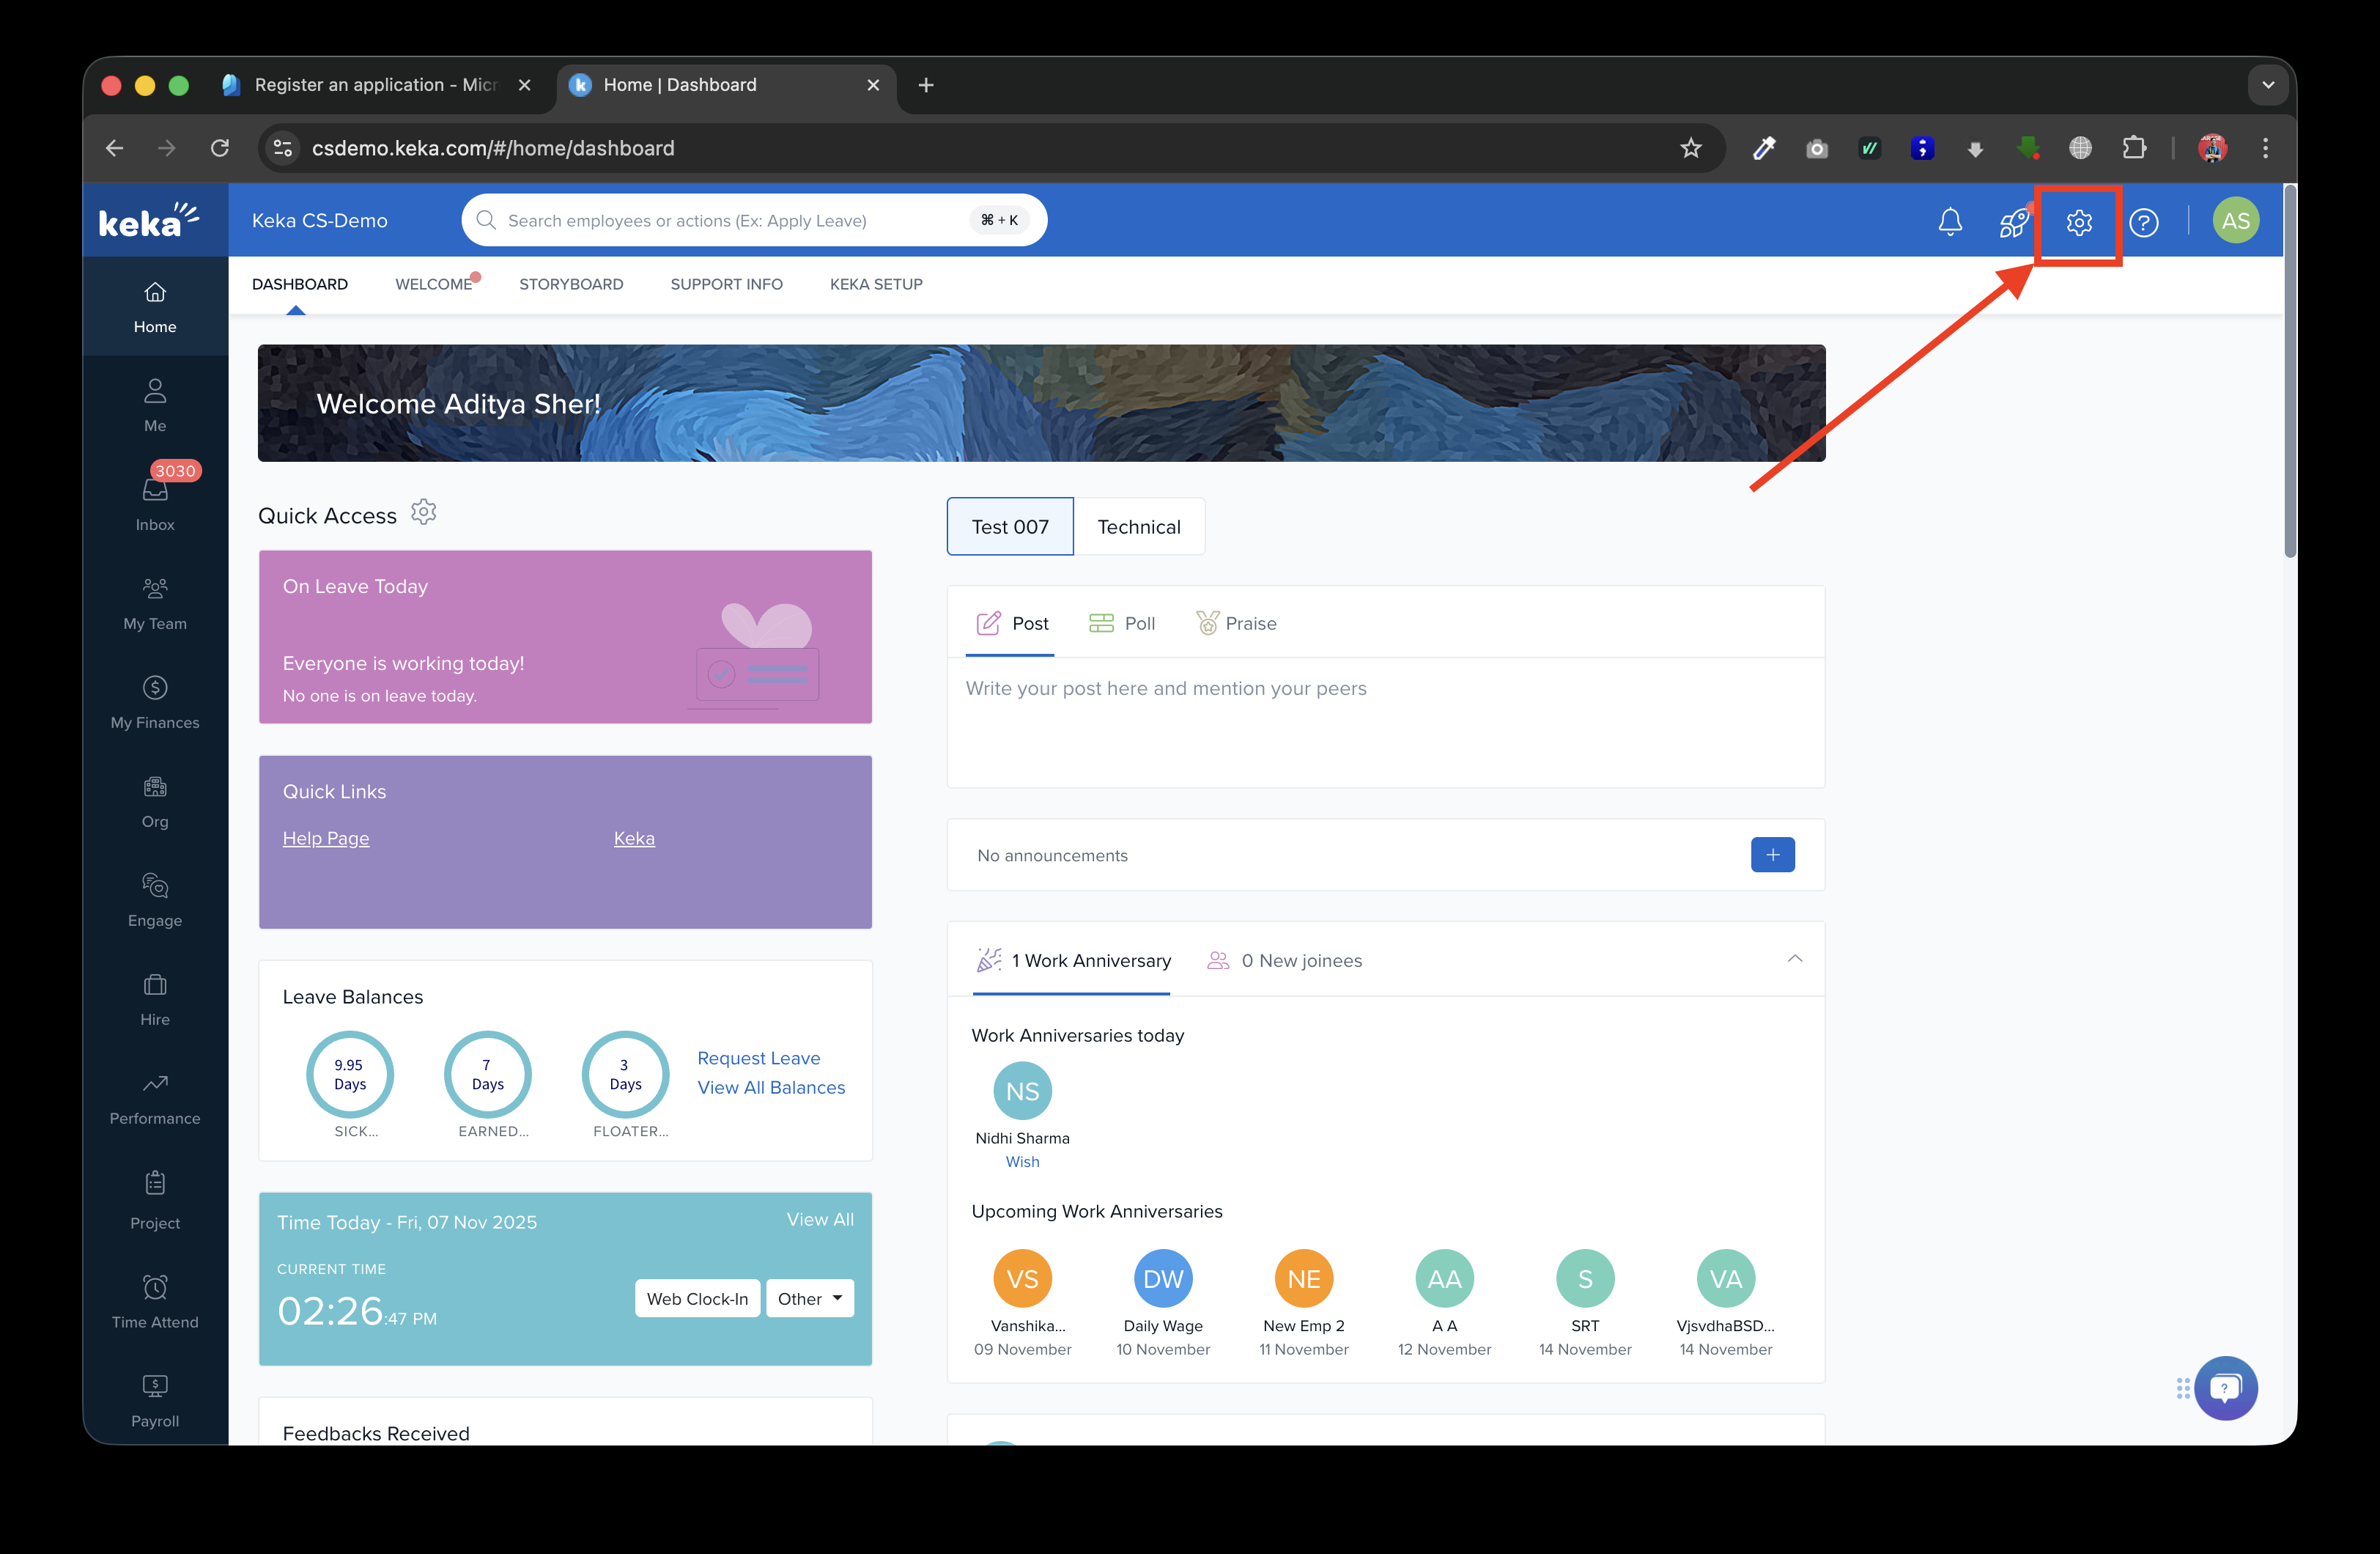Focus the employee search field
This screenshot has height=1554, width=2380.
pyautogui.click(x=730, y=220)
